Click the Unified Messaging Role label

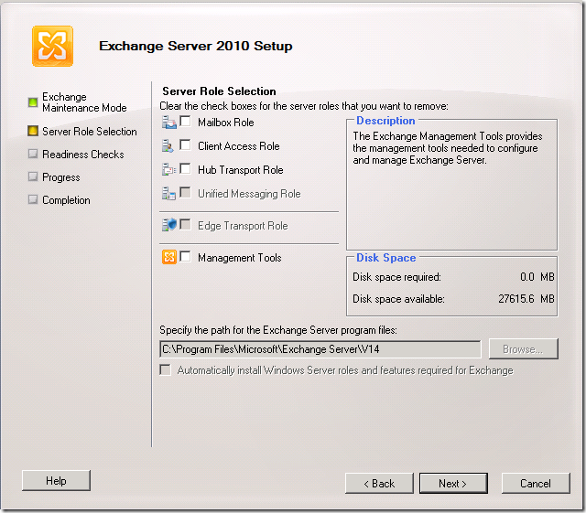[249, 194]
